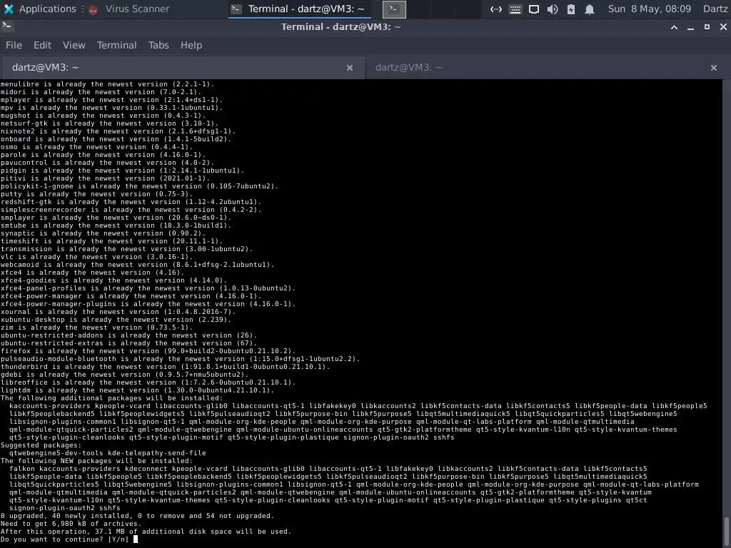Click 'Need to get 6,980 kB of archives.'
731x548 pixels.
coord(71,523)
